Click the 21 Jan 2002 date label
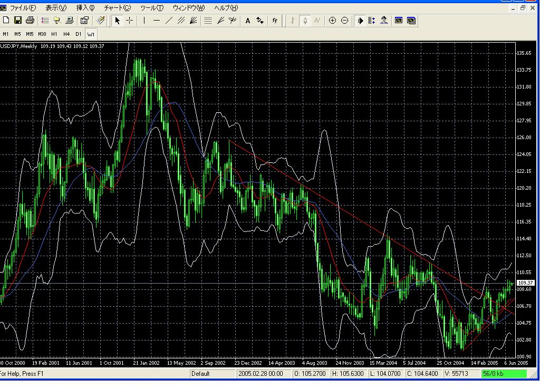This screenshot has height=389, width=540. tap(146, 363)
